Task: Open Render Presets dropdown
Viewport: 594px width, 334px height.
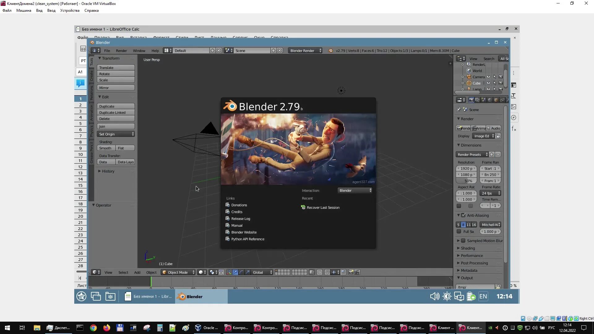Action: tap(472, 155)
